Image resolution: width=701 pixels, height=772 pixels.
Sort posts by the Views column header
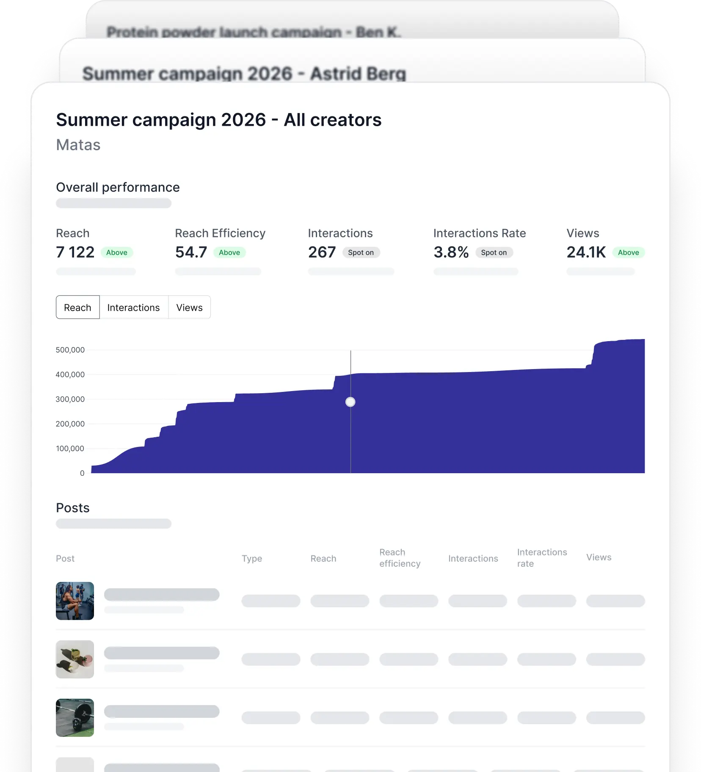pos(599,557)
